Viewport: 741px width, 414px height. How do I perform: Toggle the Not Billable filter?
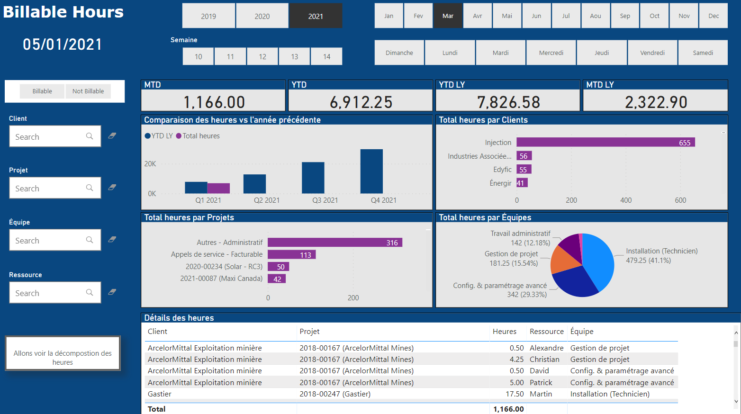88,91
